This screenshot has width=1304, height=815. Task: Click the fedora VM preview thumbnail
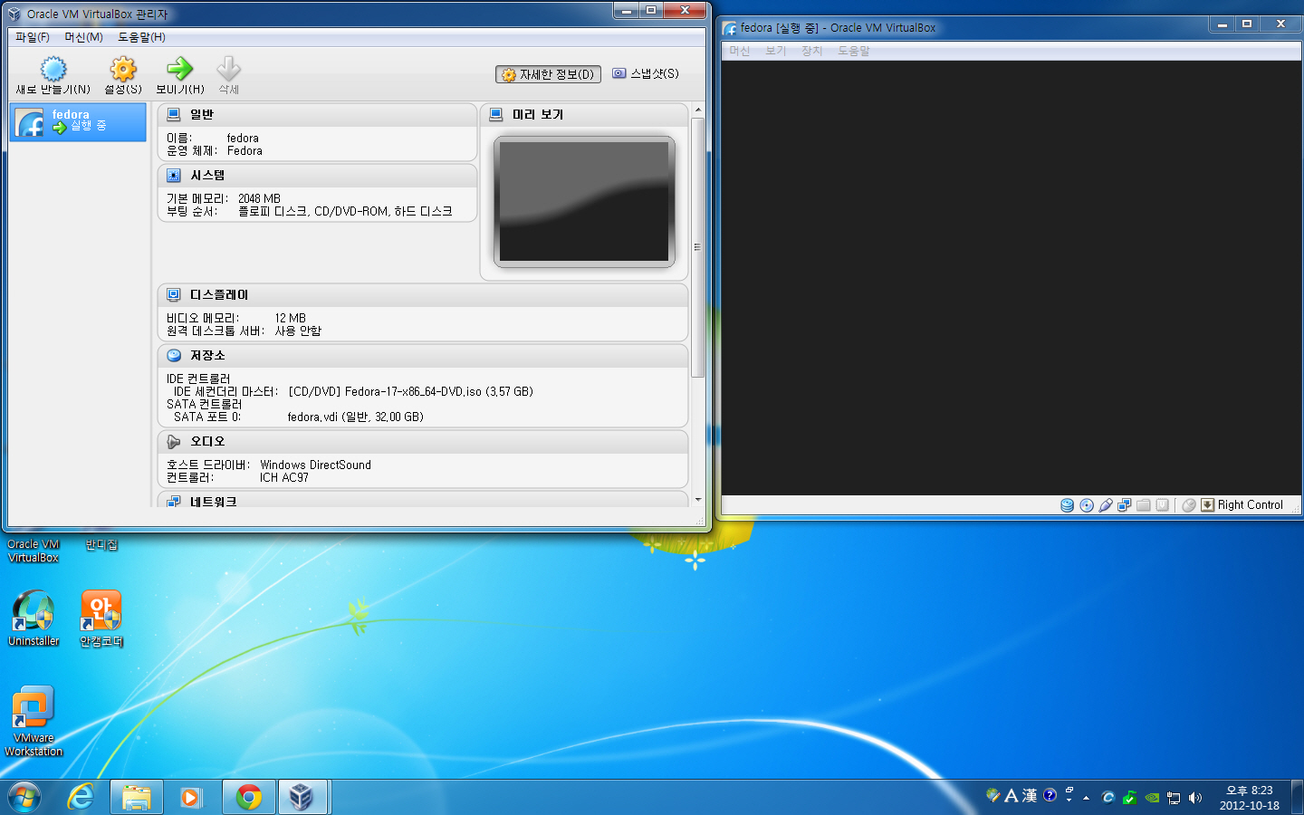(584, 201)
